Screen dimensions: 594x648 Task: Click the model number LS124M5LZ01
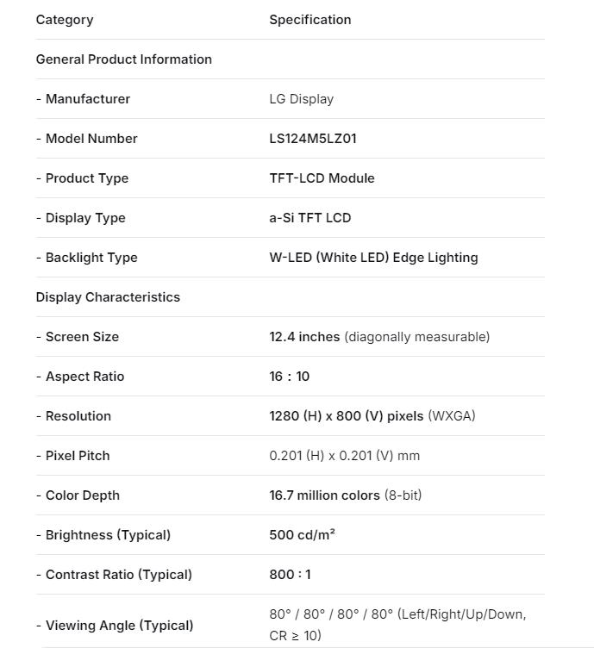pos(312,139)
